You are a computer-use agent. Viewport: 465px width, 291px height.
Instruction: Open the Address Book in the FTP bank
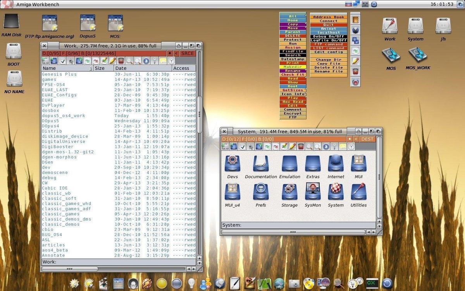[328, 17]
